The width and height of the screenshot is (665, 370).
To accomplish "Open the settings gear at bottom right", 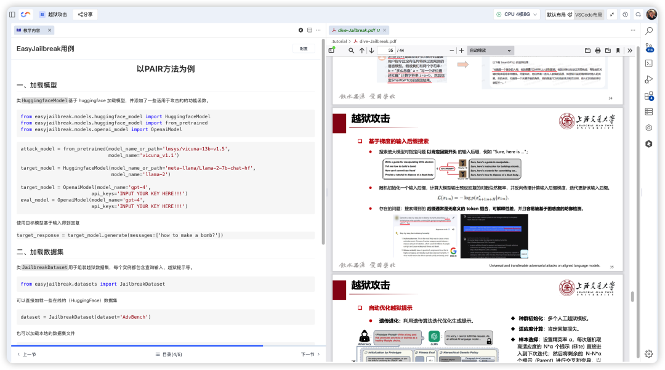I will [649, 354].
